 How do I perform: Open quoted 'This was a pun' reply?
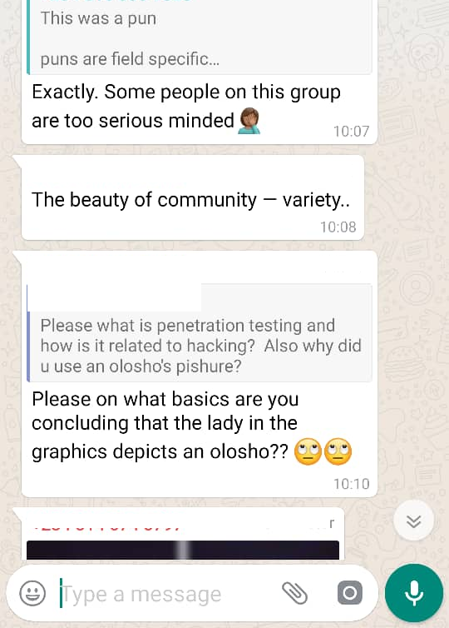pos(199,37)
